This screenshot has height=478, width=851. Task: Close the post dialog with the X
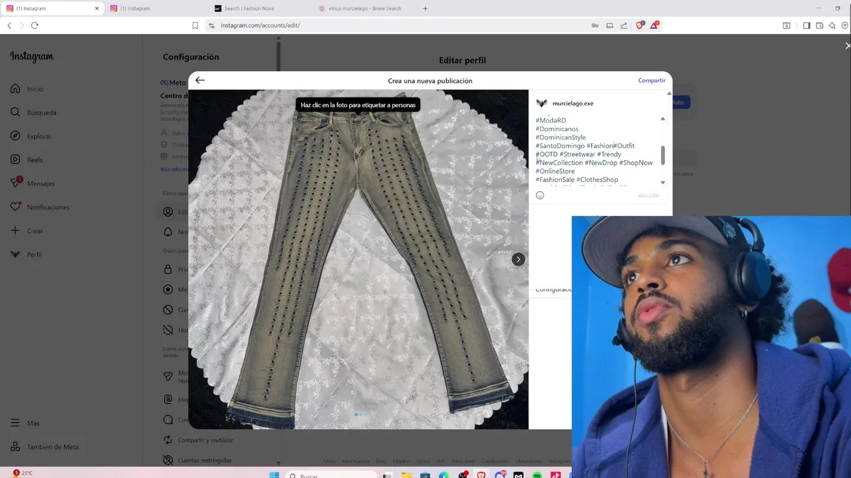coord(847,46)
